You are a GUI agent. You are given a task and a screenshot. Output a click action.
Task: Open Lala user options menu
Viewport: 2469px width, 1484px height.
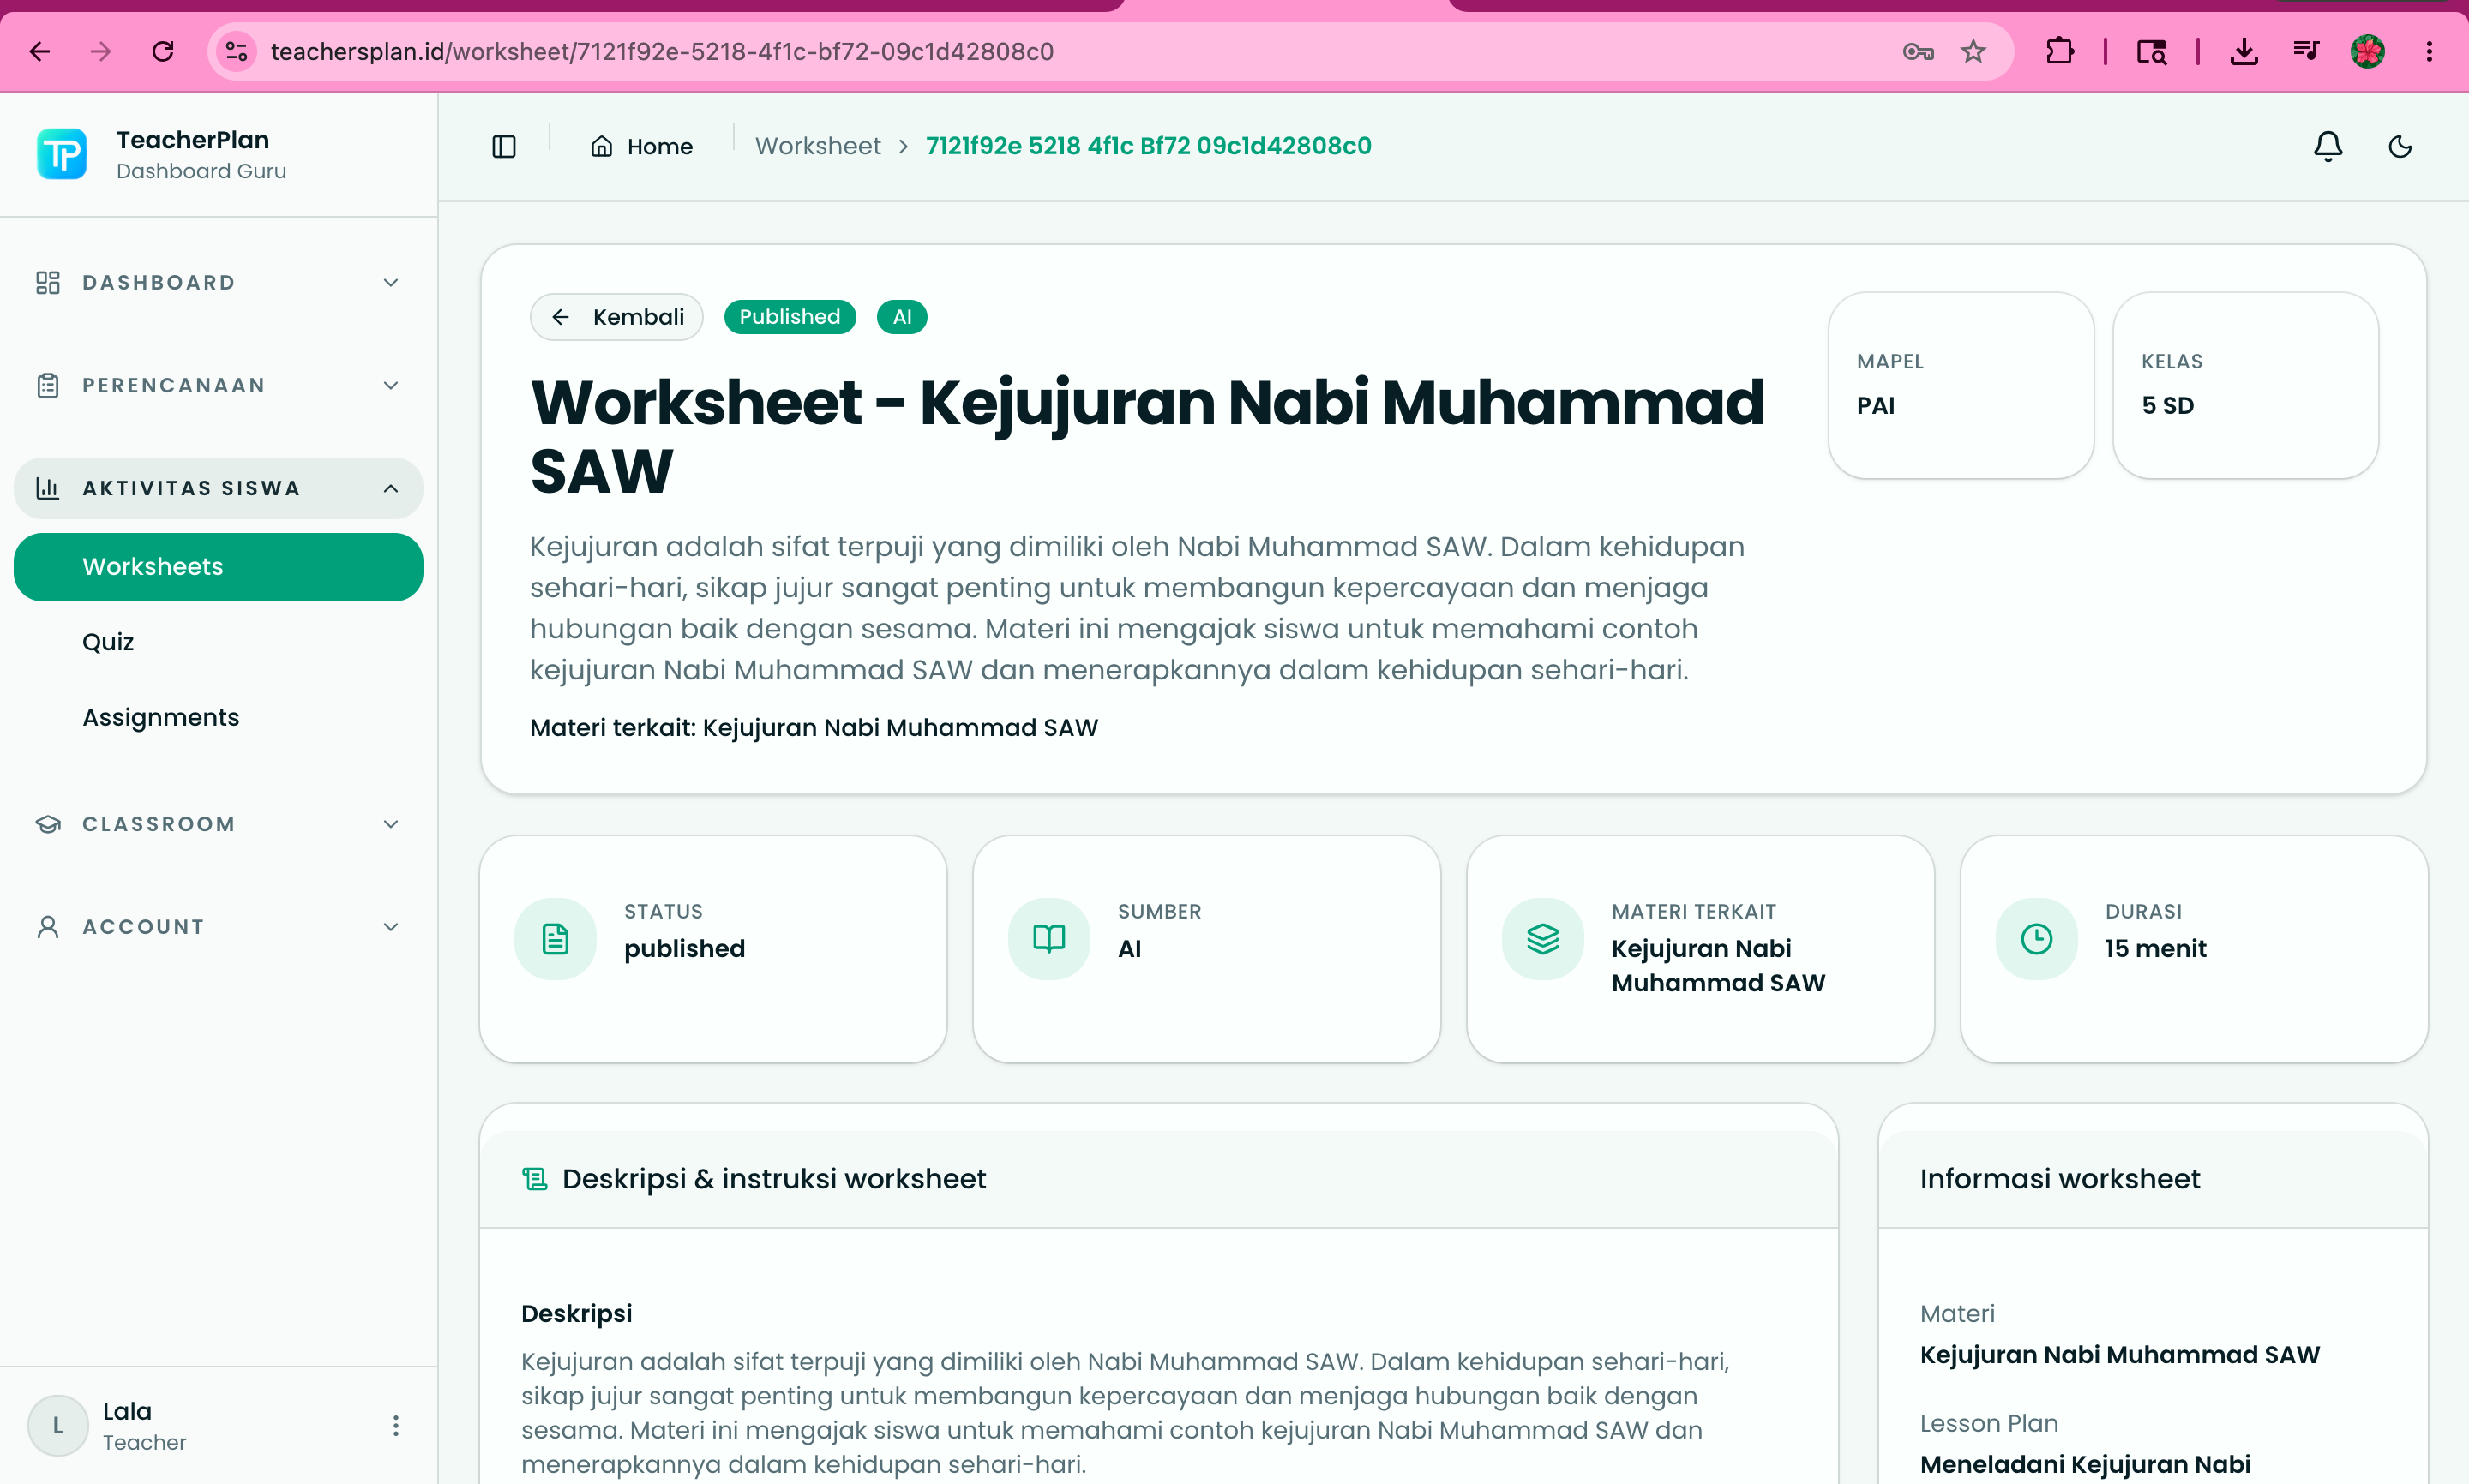click(x=396, y=1425)
